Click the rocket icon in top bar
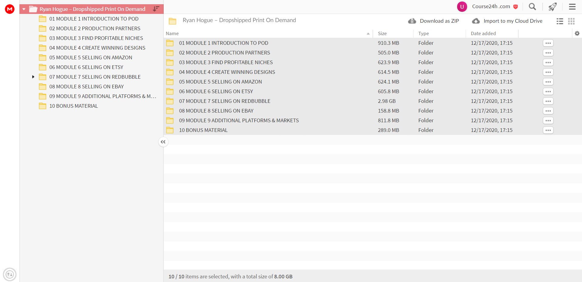The image size is (582, 282). [553, 7]
